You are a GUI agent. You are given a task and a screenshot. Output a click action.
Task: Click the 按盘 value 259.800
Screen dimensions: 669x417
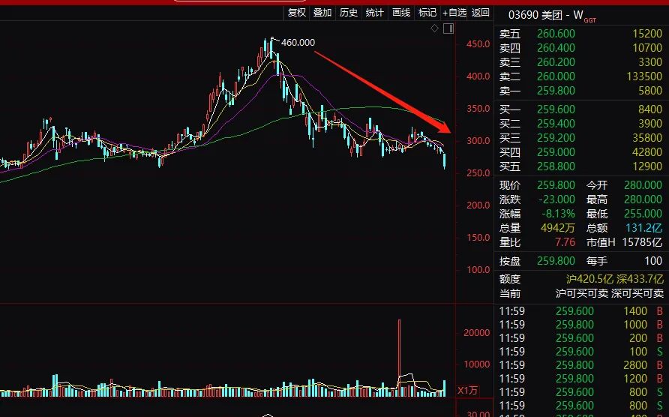556,261
